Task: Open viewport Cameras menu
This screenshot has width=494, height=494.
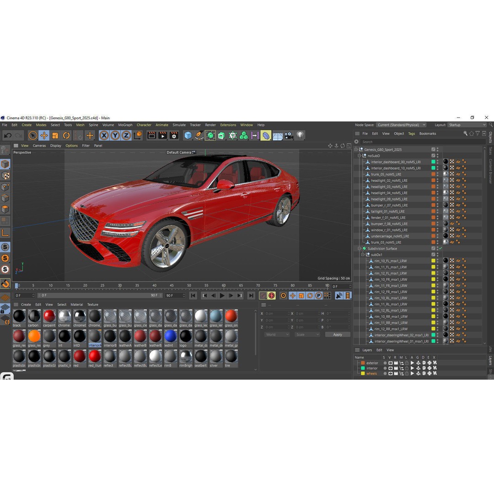Action: click(39, 145)
